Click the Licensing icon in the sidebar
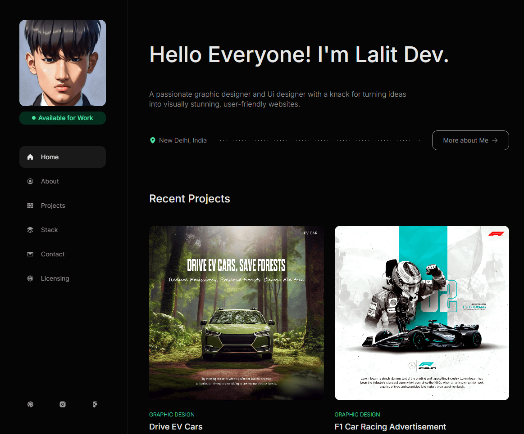 coord(30,278)
